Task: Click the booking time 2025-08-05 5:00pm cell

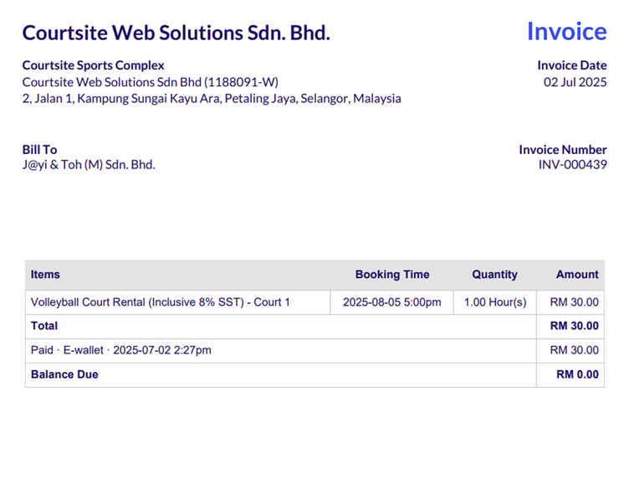Action: 392,302
